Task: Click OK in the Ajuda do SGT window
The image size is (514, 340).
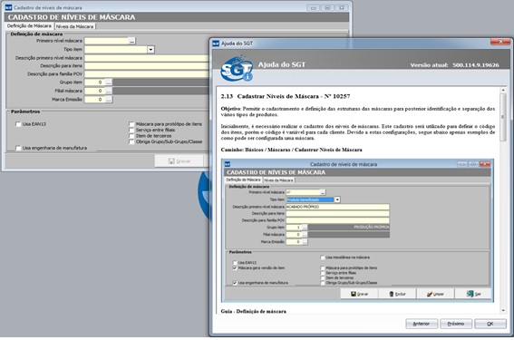Action: [x=490, y=324]
